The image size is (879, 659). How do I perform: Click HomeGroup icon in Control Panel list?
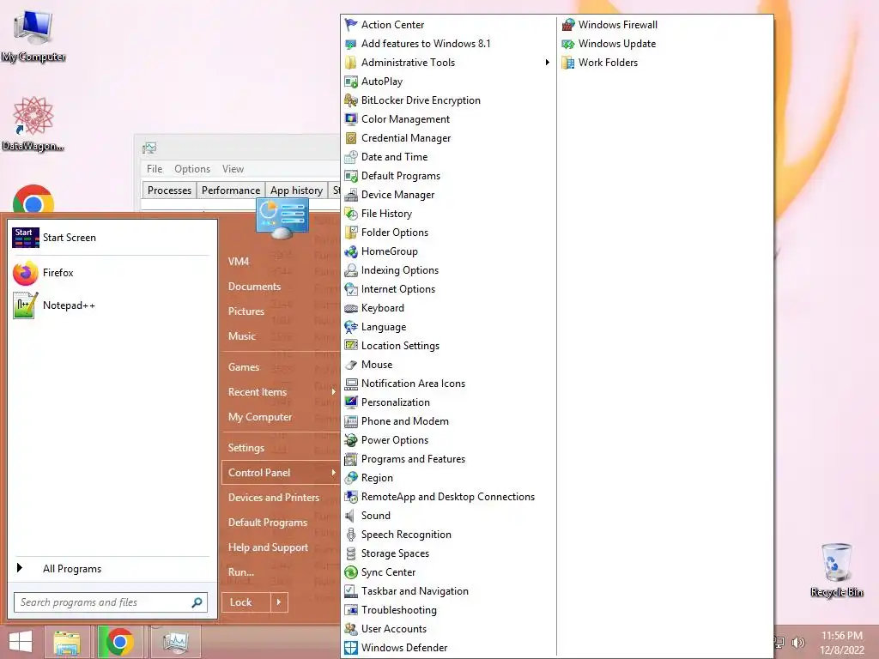point(351,251)
